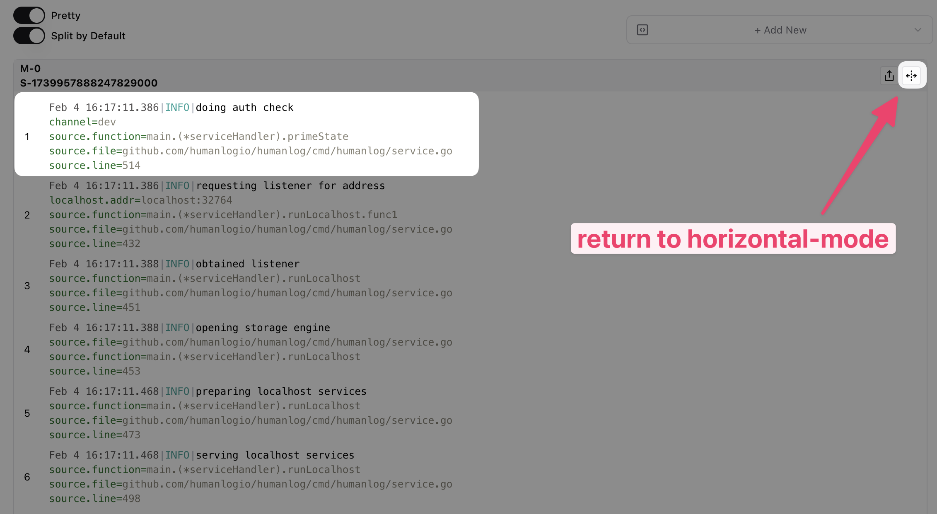Viewport: 937px width, 514px height.
Task: Toggle the Pretty switch
Action: 29,15
